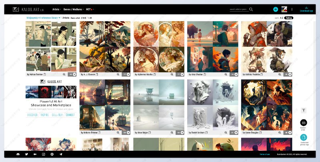This screenshot has height=162, width=320.
Task: Open the three-dot more options menu
Action: (x=292, y=9)
